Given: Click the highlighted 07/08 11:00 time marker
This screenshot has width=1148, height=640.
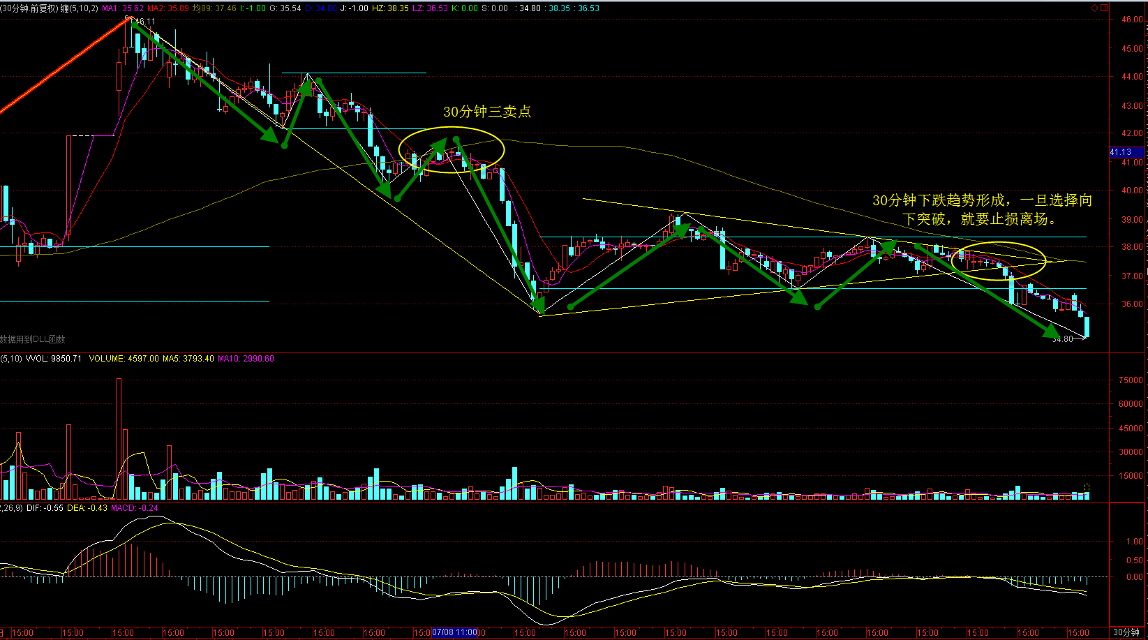Looking at the screenshot, I should tap(454, 632).
